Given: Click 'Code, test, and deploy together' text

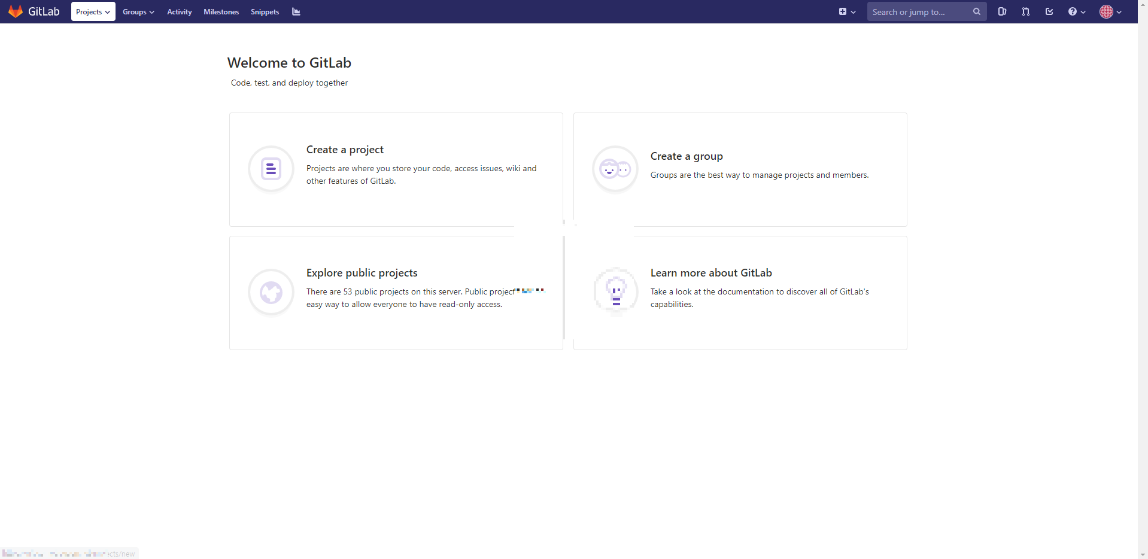Looking at the screenshot, I should (x=289, y=83).
